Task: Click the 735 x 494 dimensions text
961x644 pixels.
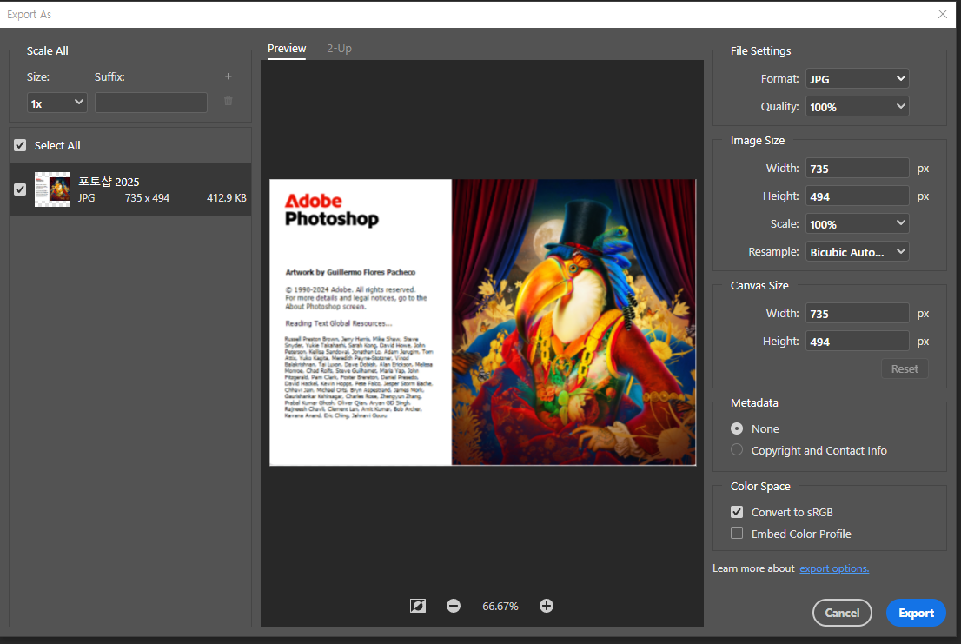Action: (147, 198)
